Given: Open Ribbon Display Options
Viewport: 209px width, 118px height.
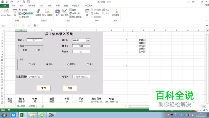Looking at the screenshot, I should [193, 2].
